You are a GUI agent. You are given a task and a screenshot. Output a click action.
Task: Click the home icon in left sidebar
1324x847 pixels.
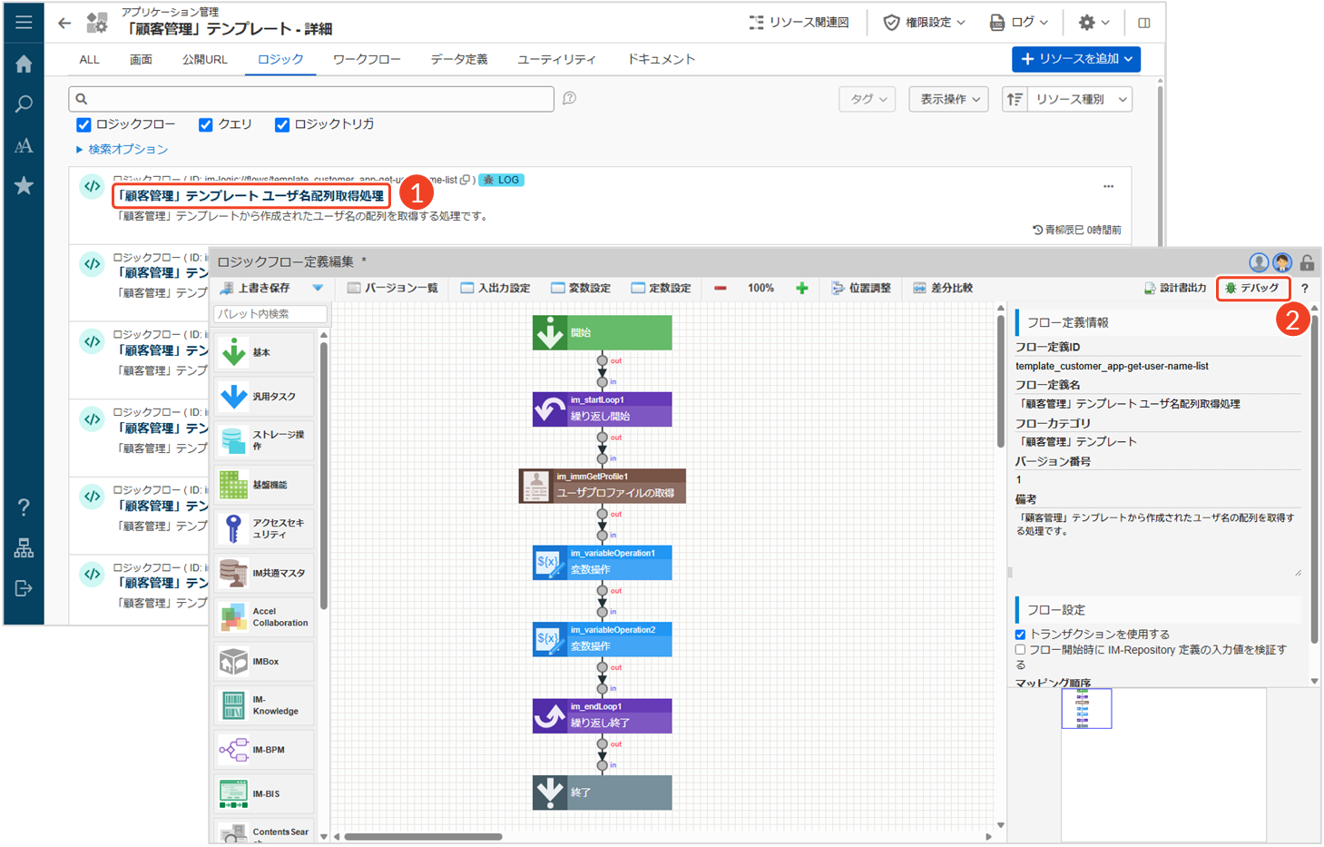[24, 64]
